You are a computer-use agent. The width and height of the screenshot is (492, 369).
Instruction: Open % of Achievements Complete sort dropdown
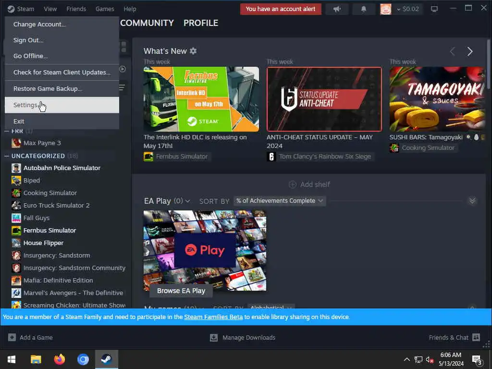tap(280, 201)
